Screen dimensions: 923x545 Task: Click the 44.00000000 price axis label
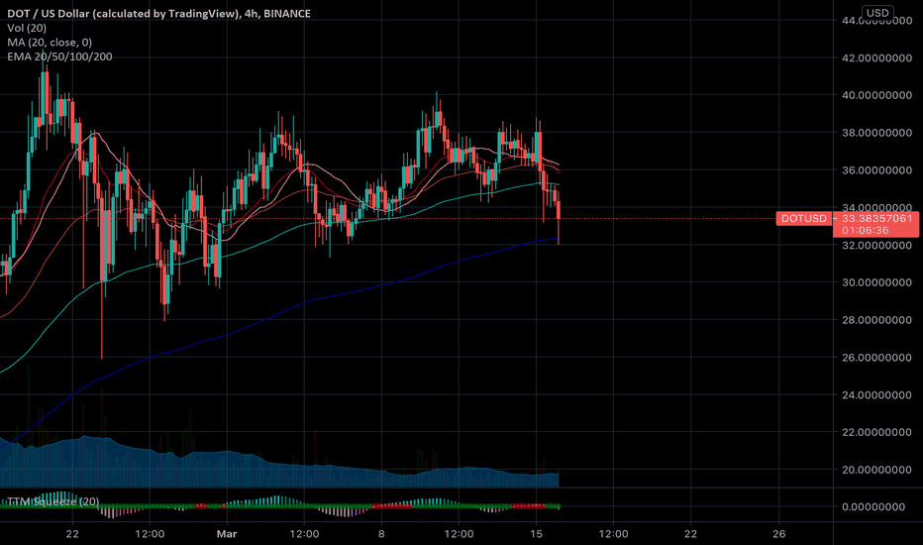coord(877,21)
